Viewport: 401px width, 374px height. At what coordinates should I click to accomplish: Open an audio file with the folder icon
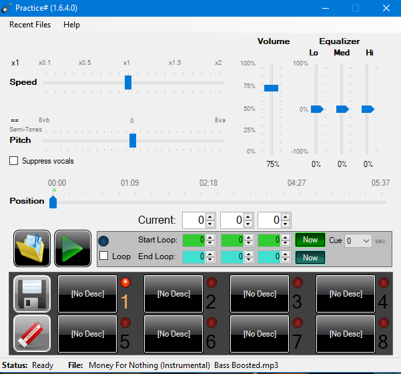click(32, 248)
